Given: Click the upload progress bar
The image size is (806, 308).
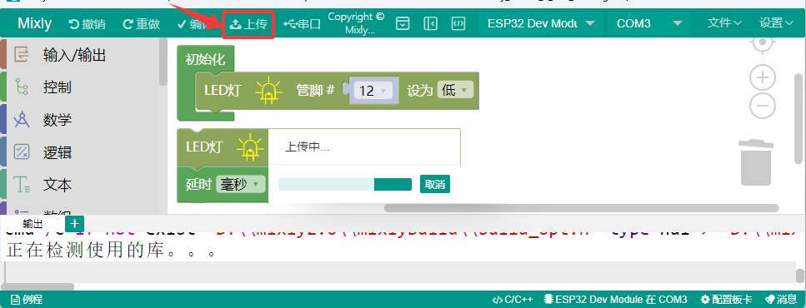Looking at the screenshot, I should pos(345,184).
